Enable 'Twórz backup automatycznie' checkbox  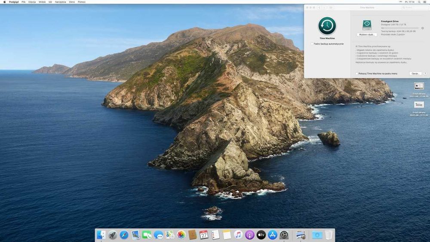[x=312, y=44]
